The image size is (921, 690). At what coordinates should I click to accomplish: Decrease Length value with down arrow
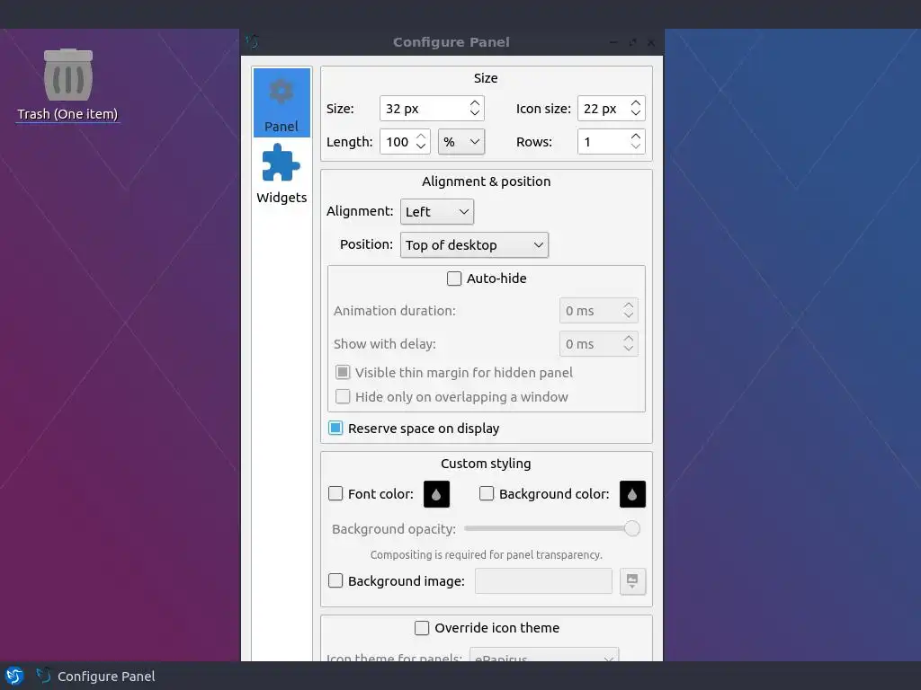[x=421, y=146]
